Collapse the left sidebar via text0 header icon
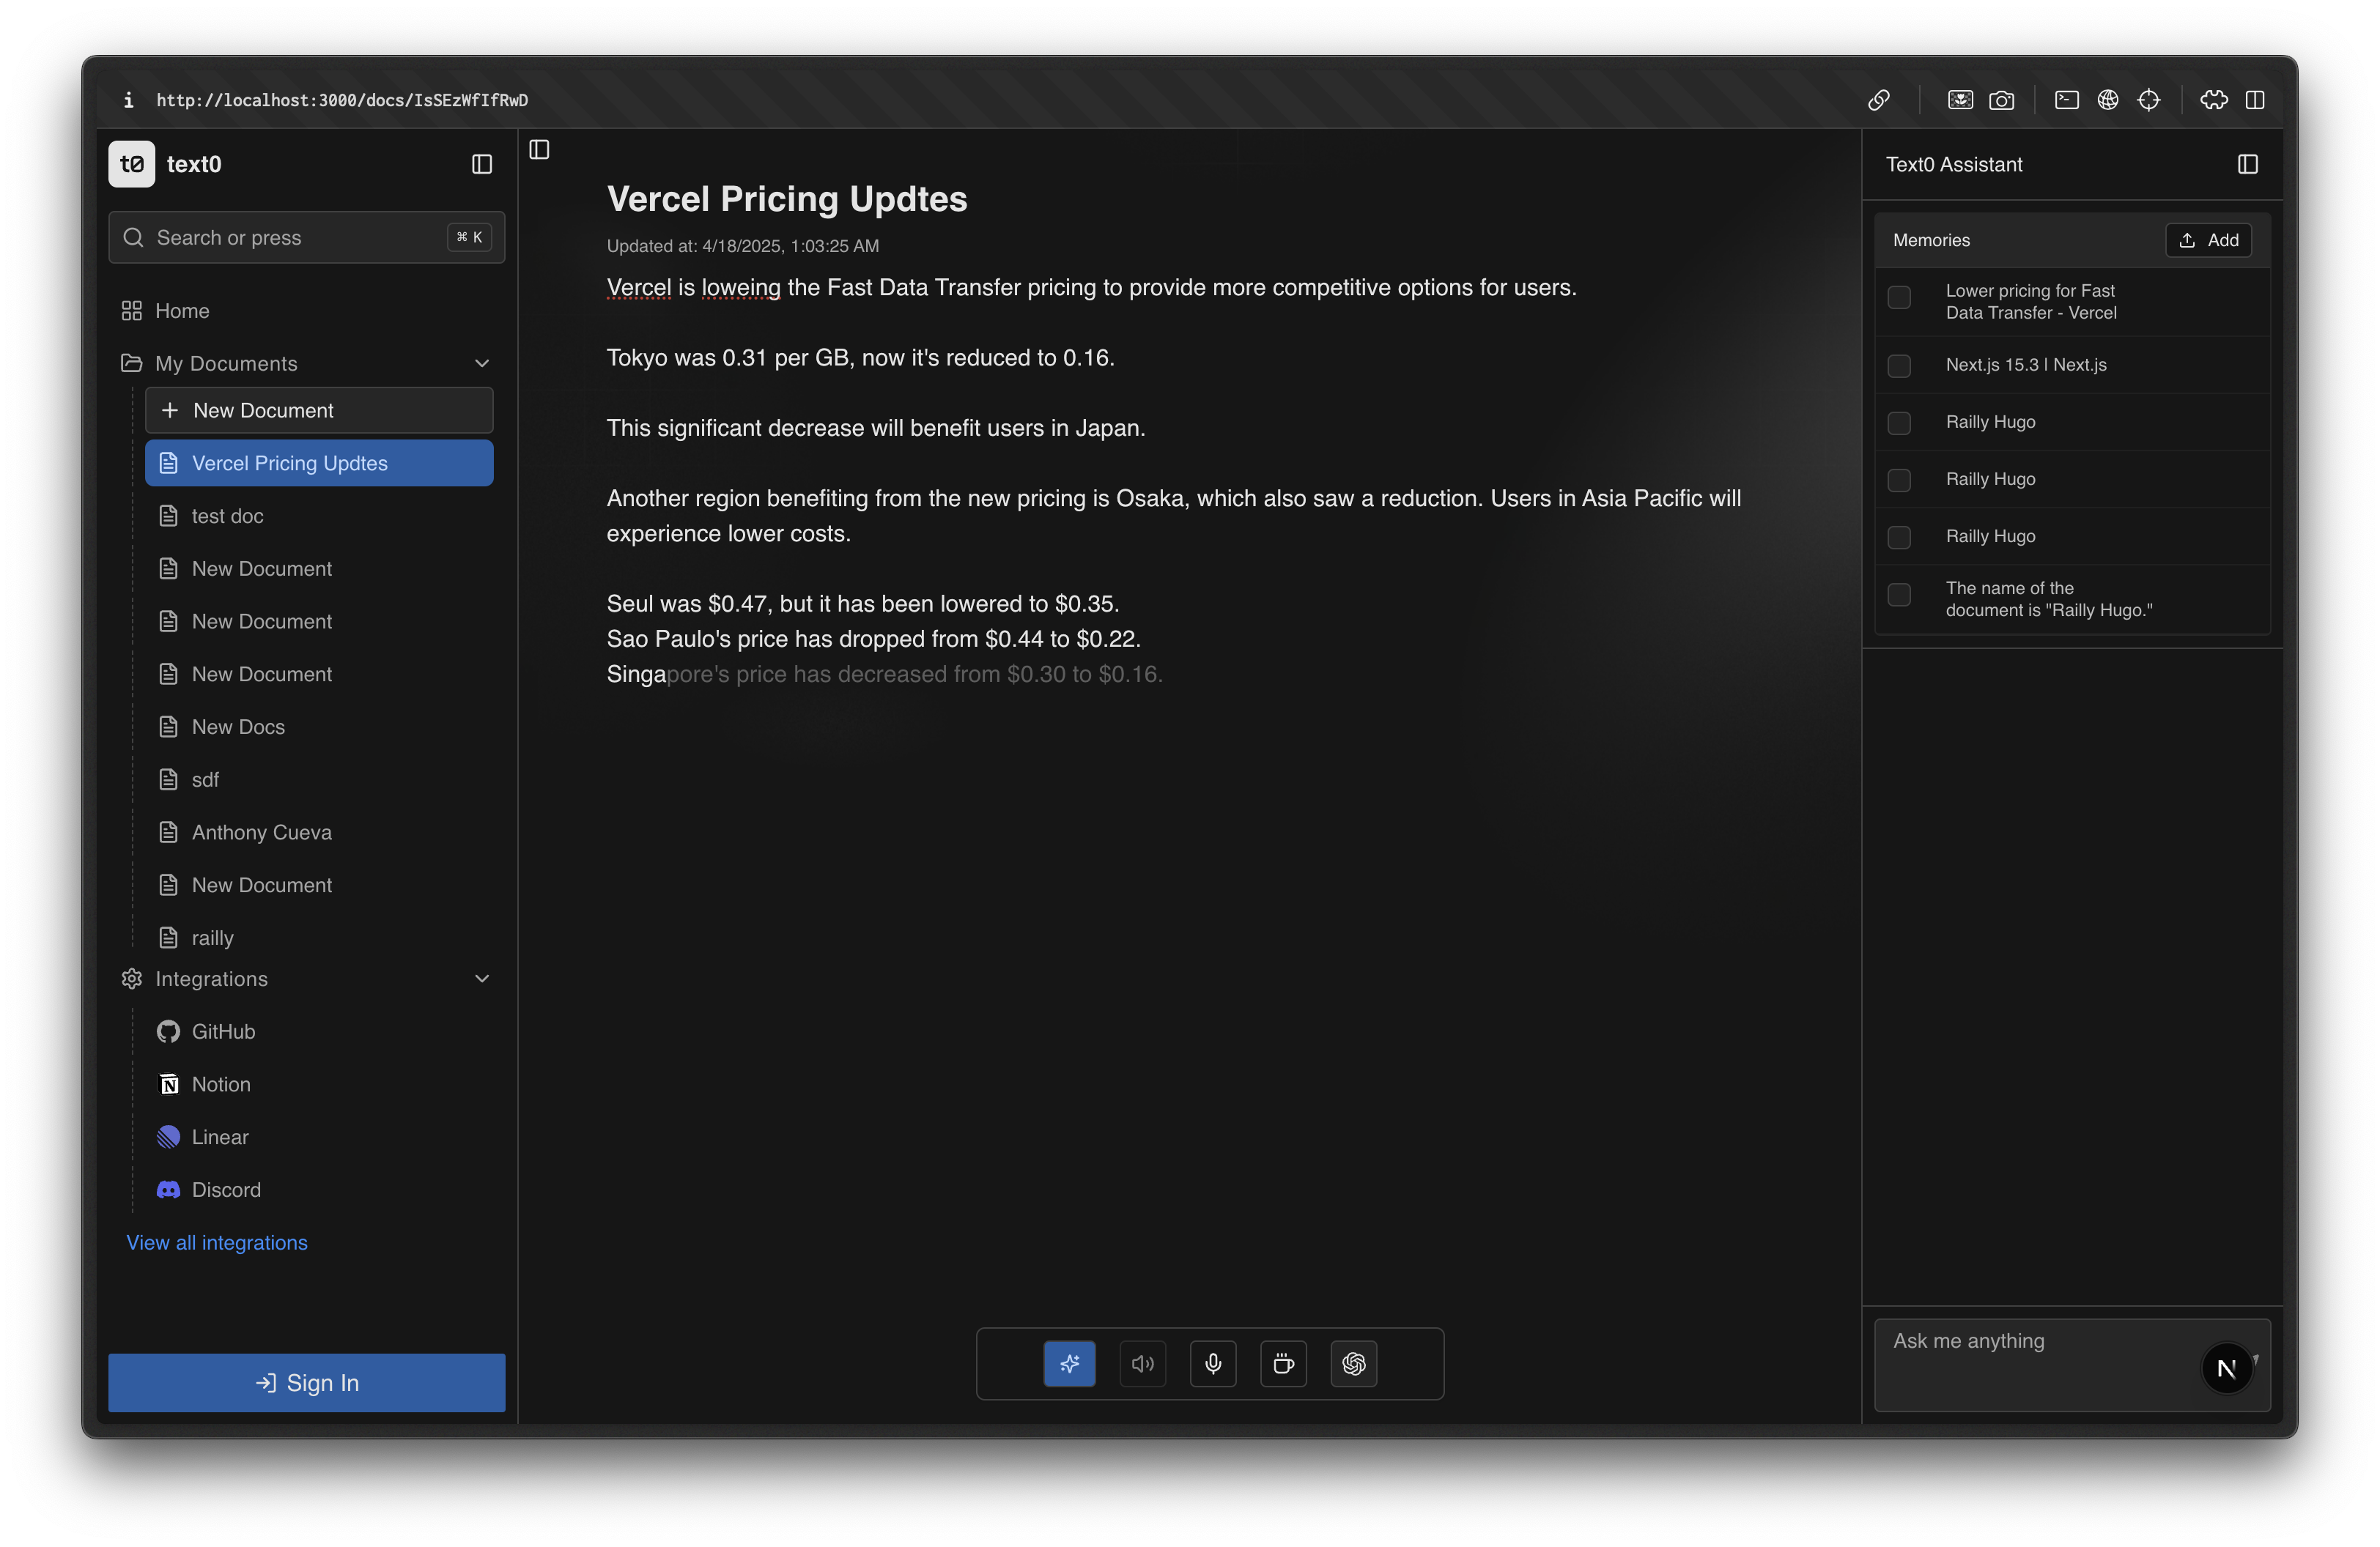The image size is (2380, 1547). pyautogui.click(x=482, y=164)
